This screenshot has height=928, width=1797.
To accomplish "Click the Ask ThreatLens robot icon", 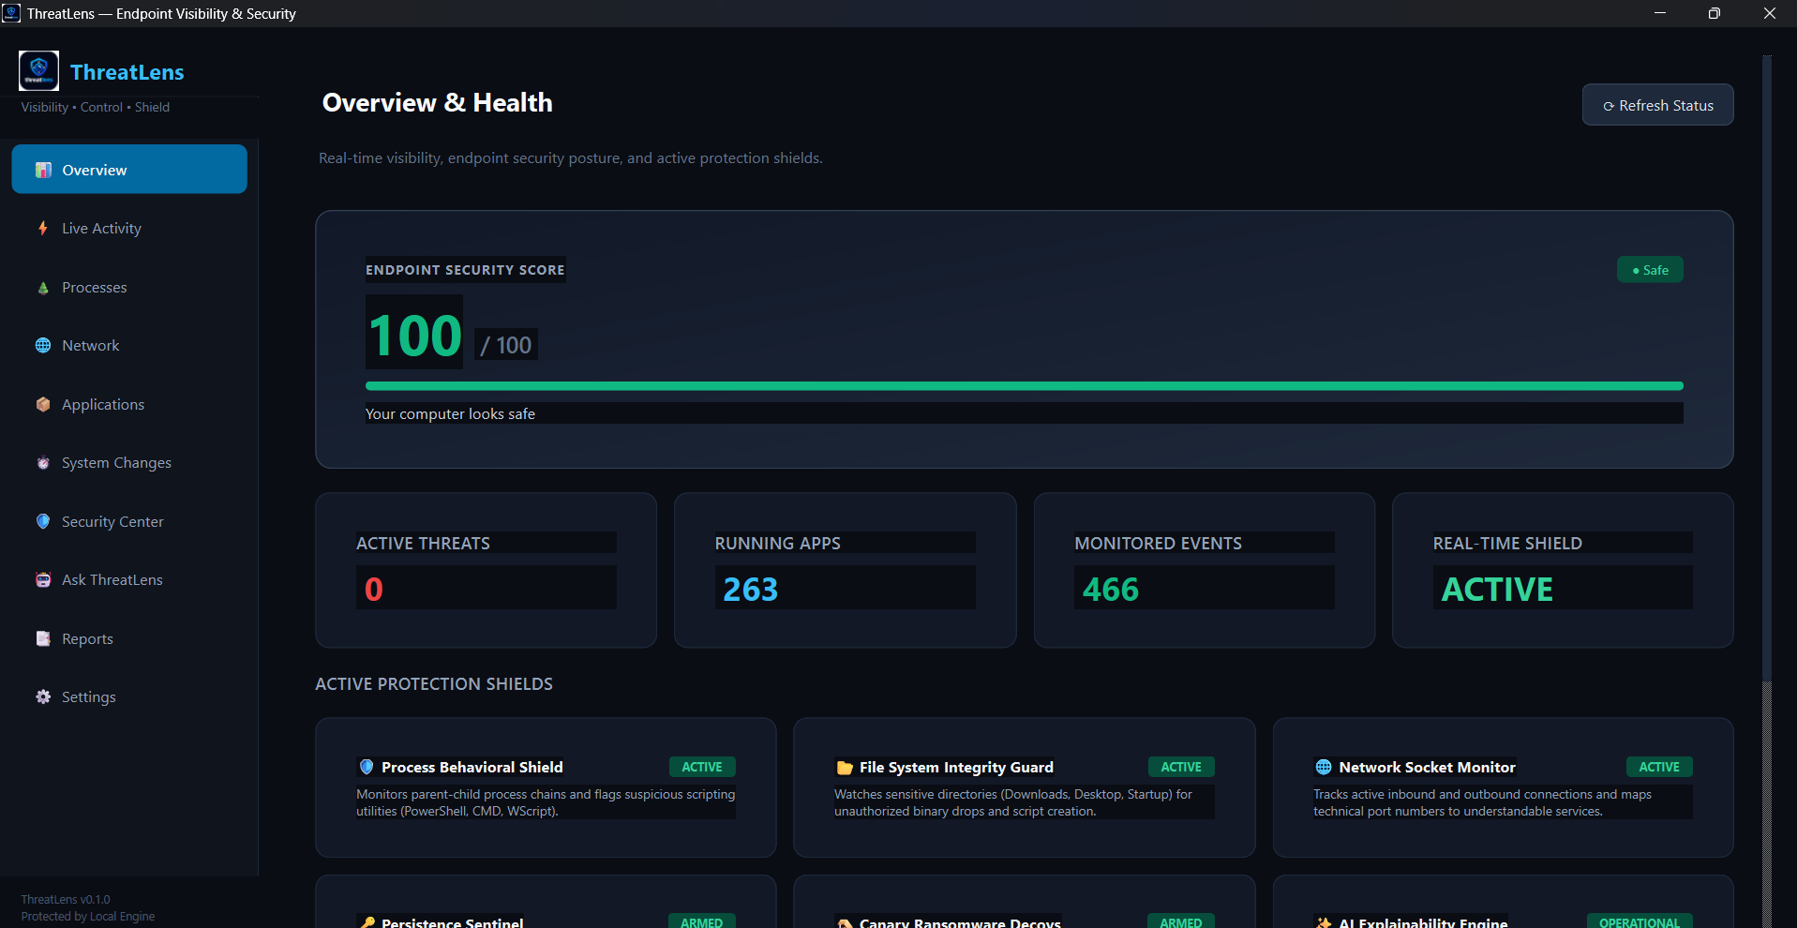I will (43, 579).
